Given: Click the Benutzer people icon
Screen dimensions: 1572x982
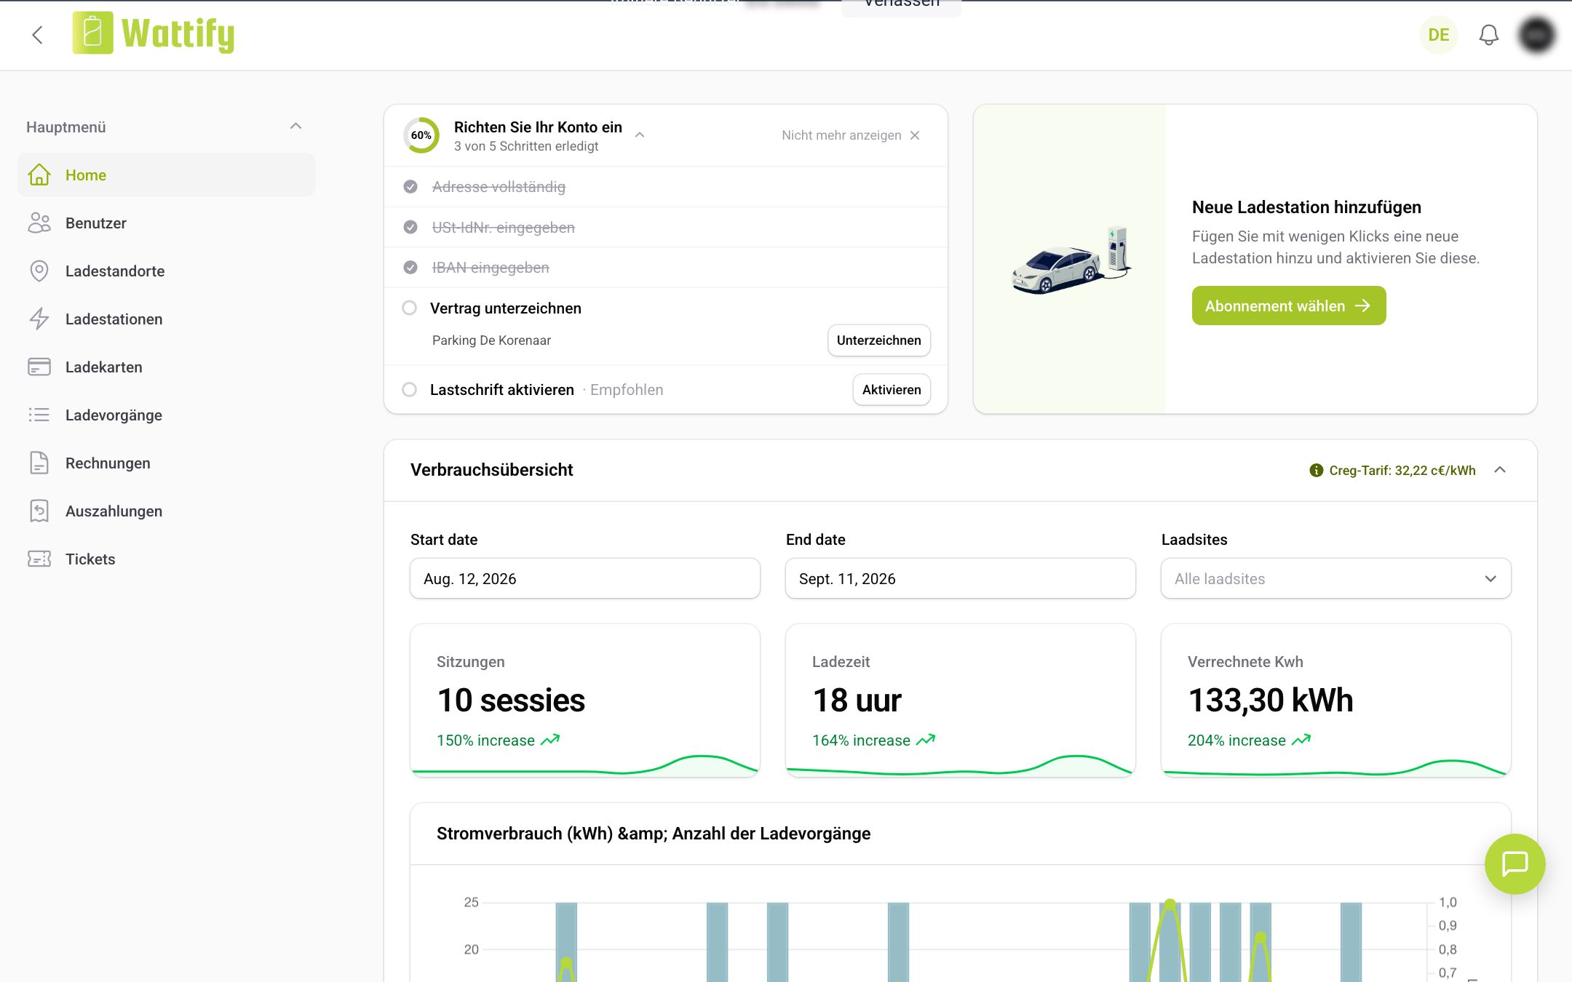Looking at the screenshot, I should (39, 223).
